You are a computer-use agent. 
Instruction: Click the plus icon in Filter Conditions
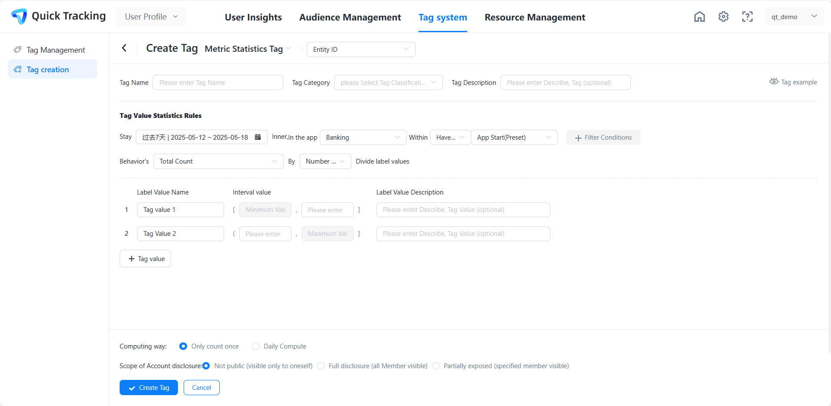click(x=578, y=138)
